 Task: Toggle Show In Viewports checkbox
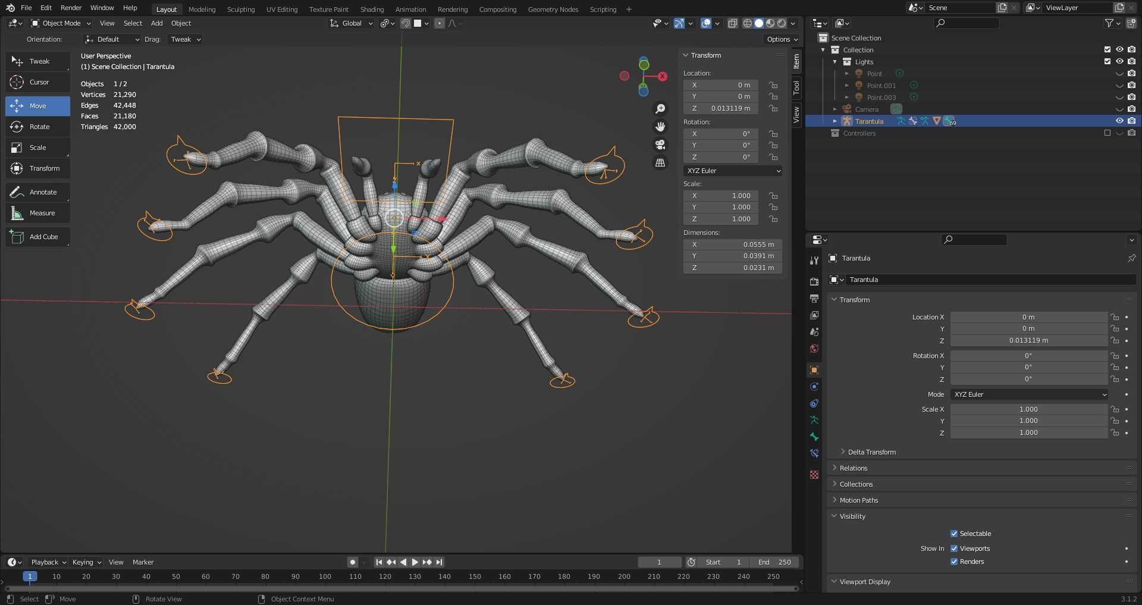coord(954,548)
